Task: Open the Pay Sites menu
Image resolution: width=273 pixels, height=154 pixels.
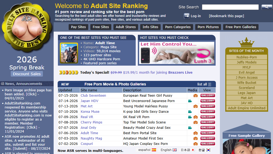Action: [78, 27]
